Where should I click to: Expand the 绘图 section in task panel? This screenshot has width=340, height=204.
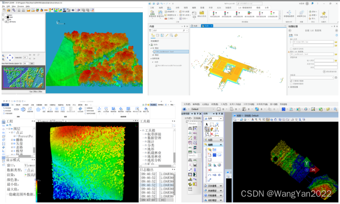pos(213,140)
